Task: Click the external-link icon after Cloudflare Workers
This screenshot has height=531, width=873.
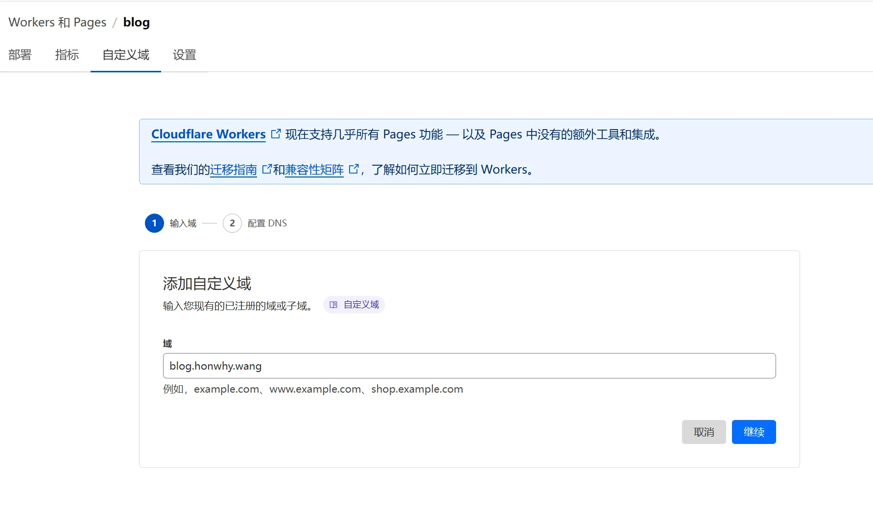Action: 276,133
